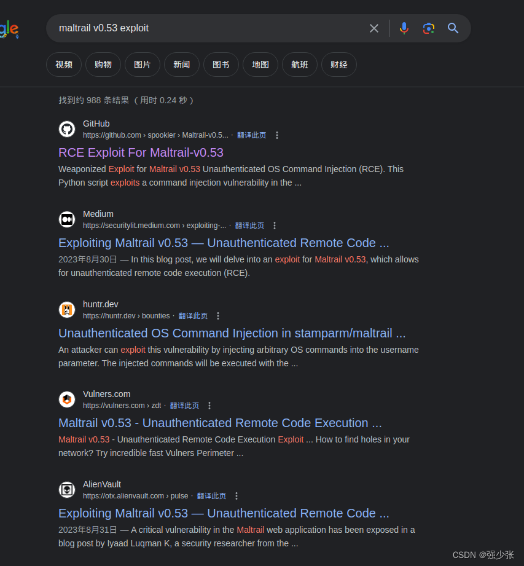Click the huntr.dev bounties URL breadcrumb
This screenshot has width=524, height=566.
point(127,316)
